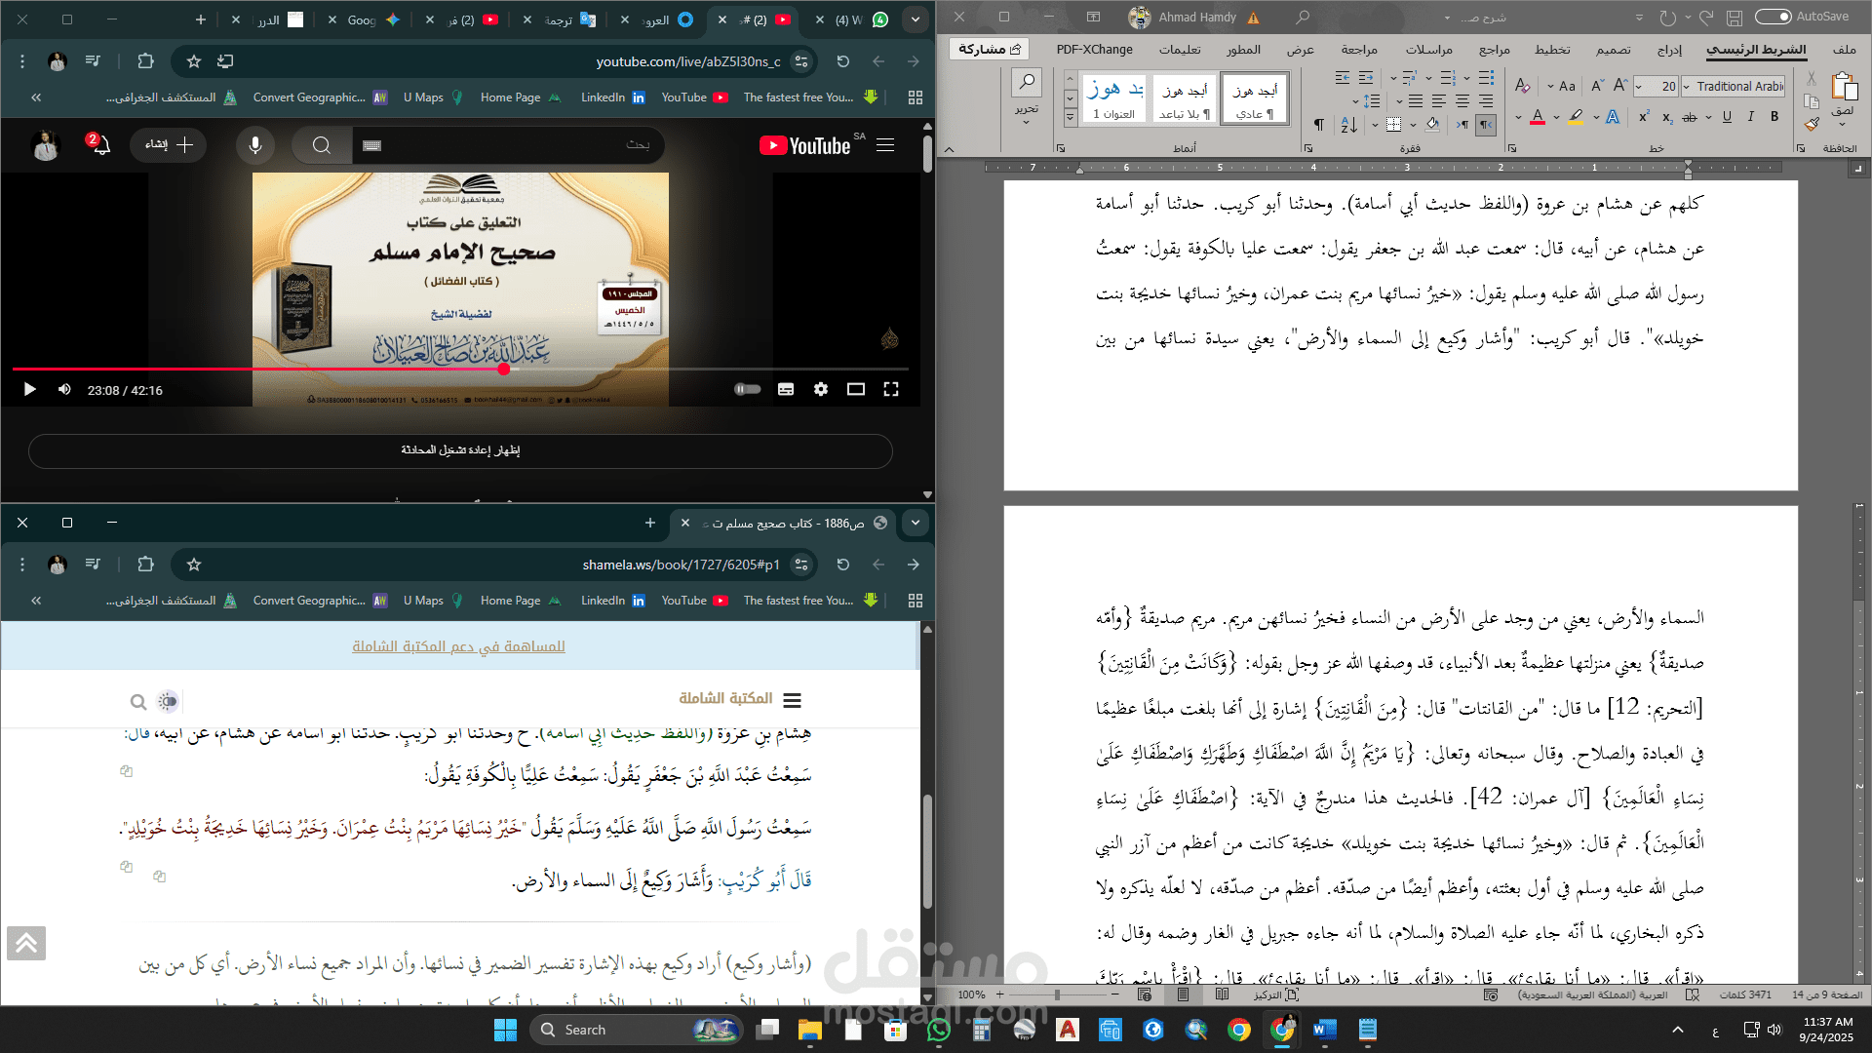Select Web Layout view in status bar

(x=1145, y=994)
